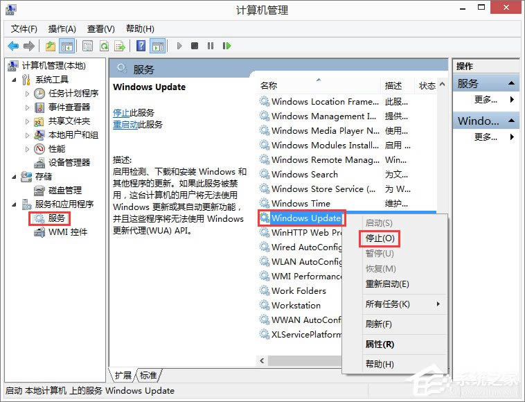Click the Stop service square toolbar button
Image resolution: width=525 pixels, height=402 pixels.
tap(195, 46)
